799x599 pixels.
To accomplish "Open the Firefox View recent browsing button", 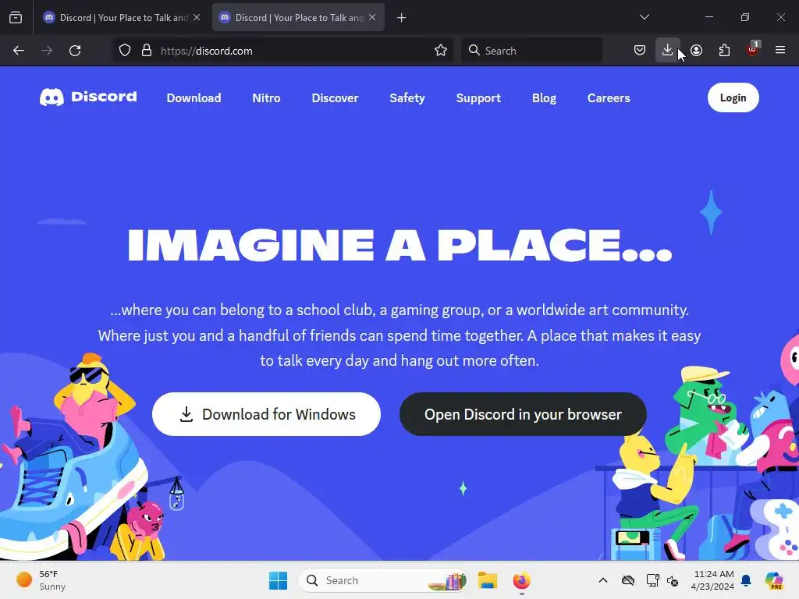I will (16, 17).
